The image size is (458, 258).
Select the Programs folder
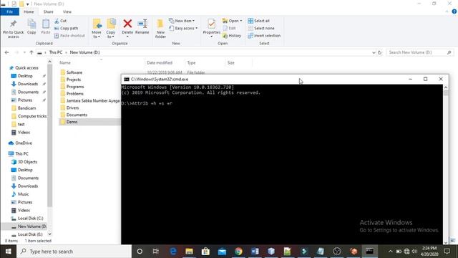(x=75, y=87)
